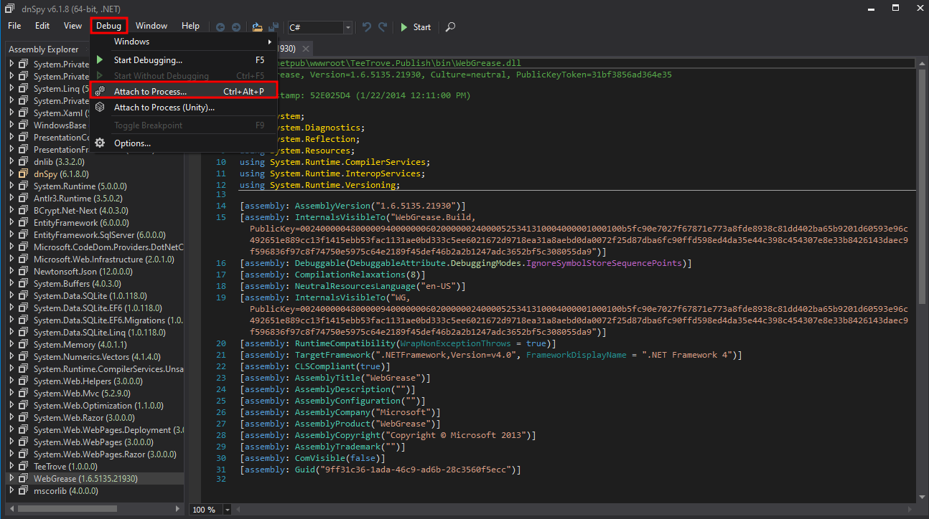The image size is (929, 519).
Task: Click the Redo arrow icon
Action: (383, 27)
